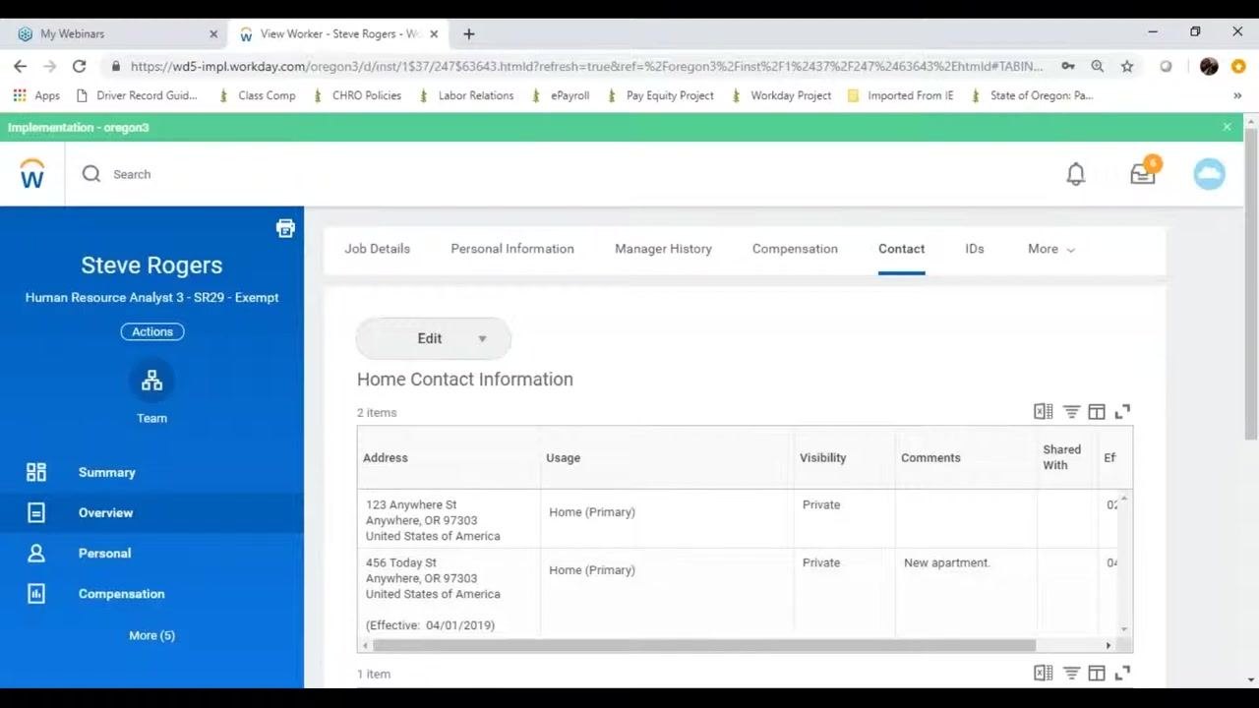Image resolution: width=1259 pixels, height=708 pixels.
Task: Expand More (5) in the sidebar
Action: pos(151,635)
